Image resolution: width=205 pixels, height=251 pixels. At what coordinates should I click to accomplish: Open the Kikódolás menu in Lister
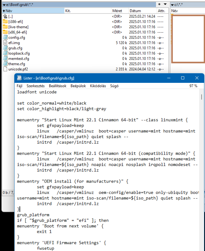pyautogui.click(x=98, y=86)
